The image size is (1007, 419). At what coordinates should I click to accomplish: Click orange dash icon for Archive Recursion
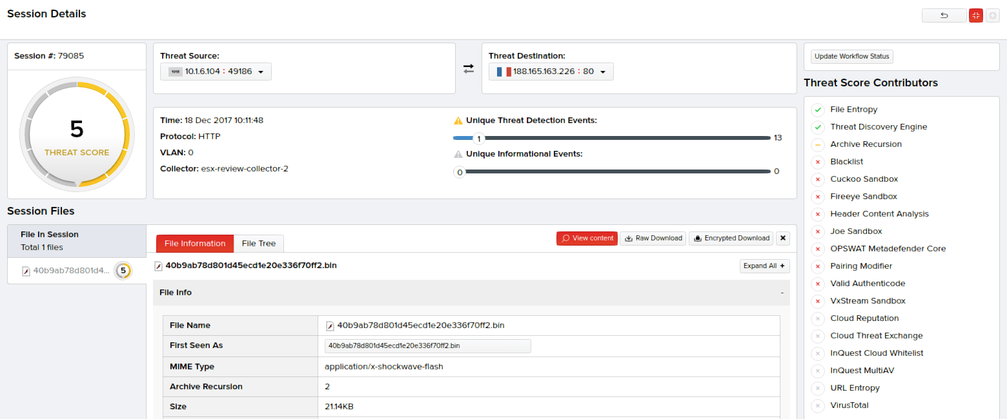[818, 144]
